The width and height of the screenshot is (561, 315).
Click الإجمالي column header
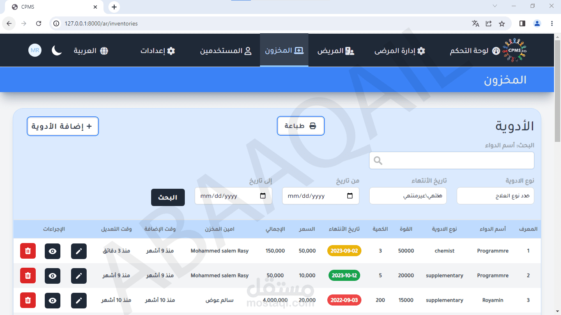pos(275,229)
